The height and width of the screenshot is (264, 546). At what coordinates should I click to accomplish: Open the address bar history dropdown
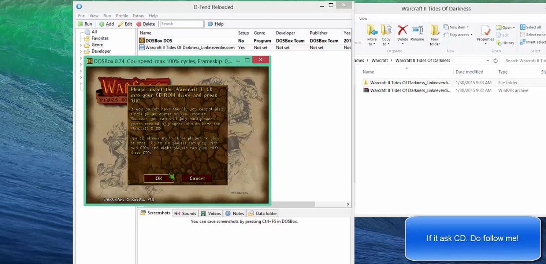point(488,61)
